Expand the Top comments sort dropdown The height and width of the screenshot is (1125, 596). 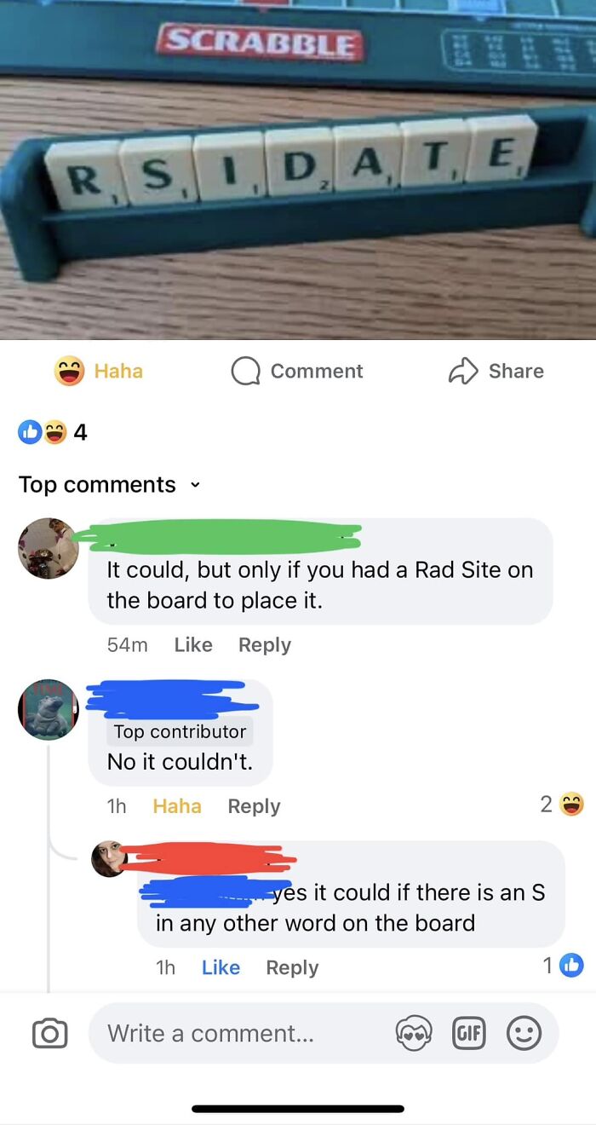pos(110,484)
